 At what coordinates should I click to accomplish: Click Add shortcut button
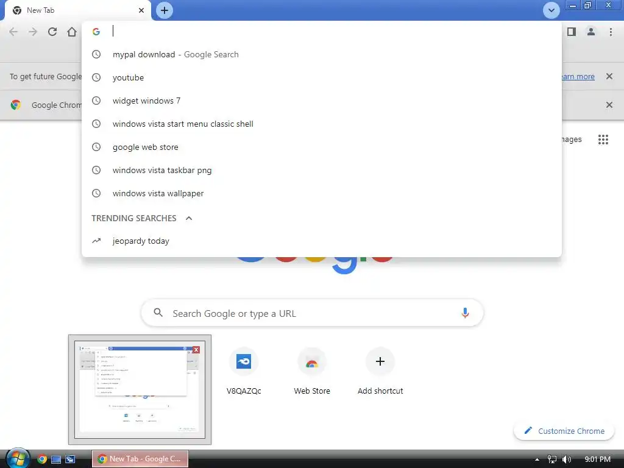[380, 371]
